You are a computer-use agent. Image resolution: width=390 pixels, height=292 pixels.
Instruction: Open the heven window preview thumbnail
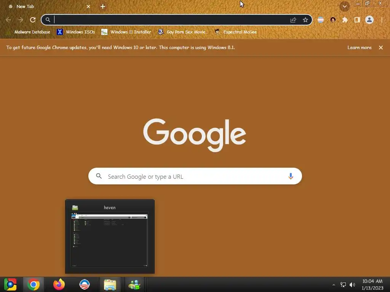(x=110, y=236)
